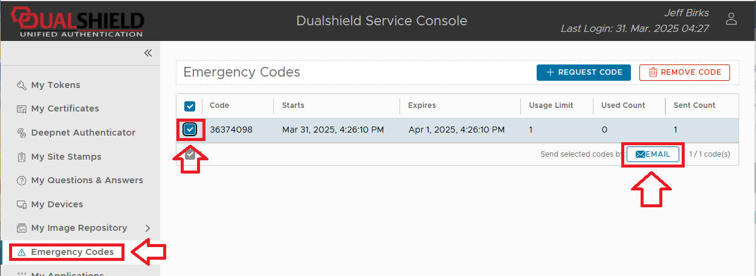Click the My Certificates icon

point(22,109)
